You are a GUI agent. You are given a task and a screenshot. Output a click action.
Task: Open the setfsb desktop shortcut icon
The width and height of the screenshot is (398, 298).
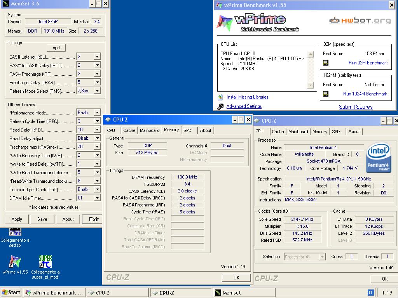(15, 232)
